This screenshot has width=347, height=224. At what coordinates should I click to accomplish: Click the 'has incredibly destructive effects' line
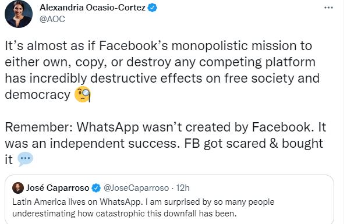pos(162,79)
